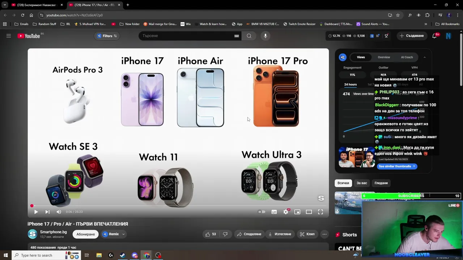The width and height of the screenshot is (463, 260).
Task: Click the red video progress bar
Action: click(178, 206)
